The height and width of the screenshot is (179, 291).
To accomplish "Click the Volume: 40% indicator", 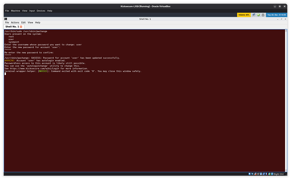I will [244, 15].
